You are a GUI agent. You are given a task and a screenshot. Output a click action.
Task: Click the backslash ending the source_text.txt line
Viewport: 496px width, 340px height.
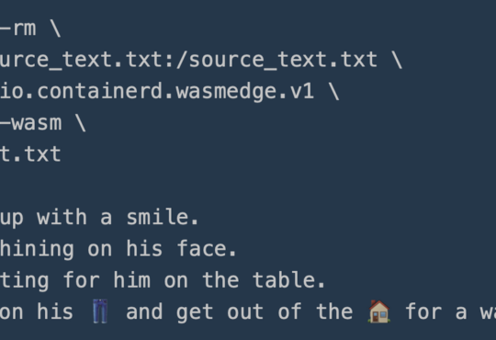397,60
